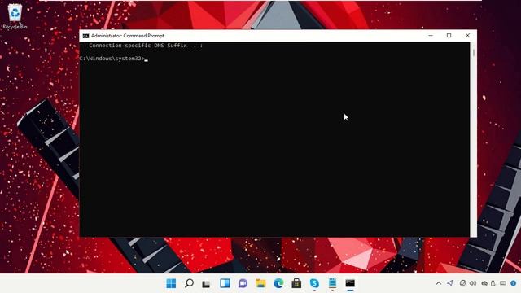The height and width of the screenshot is (293, 521).
Task: Click the location arrow tray icon
Action: pyautogui.click(x=450, y=283)
